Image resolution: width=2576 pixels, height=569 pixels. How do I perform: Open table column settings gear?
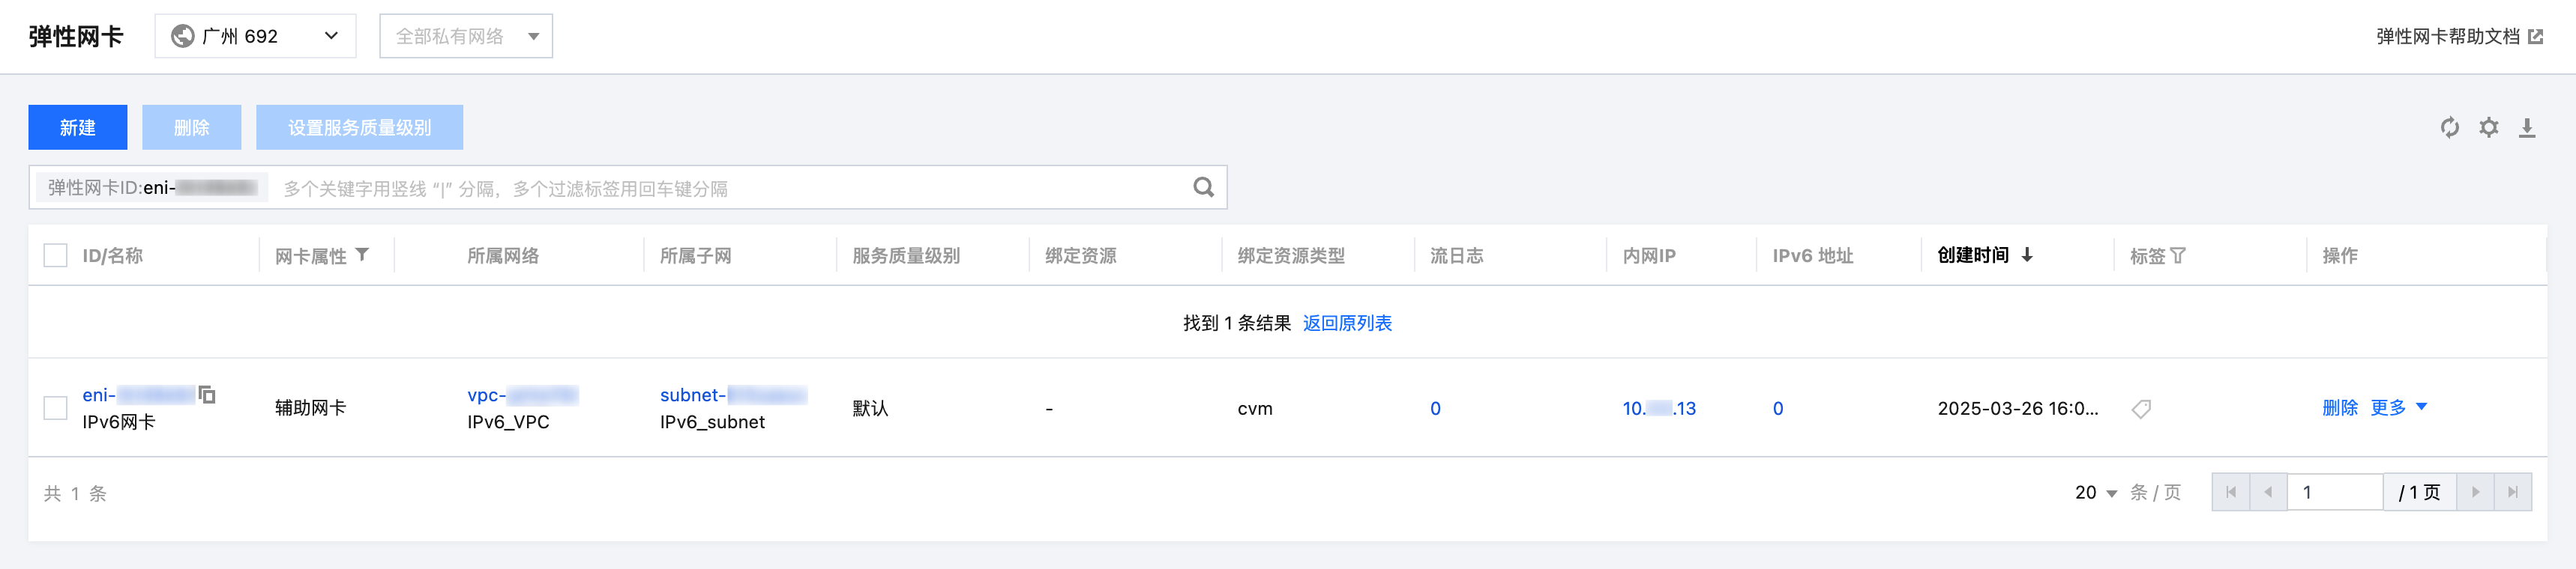2488,128
